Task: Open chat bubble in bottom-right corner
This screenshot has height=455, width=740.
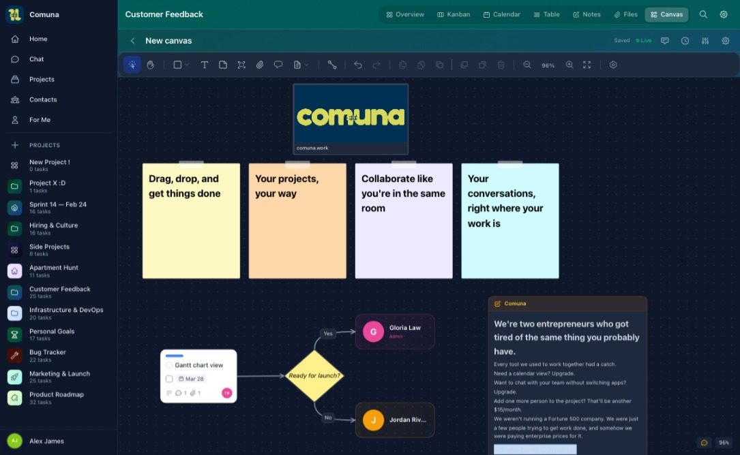Action: click(x=704, y=443)
